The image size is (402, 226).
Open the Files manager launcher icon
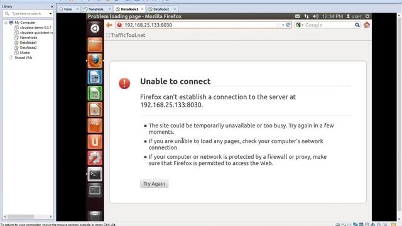pyautogui.click(x=95, y=45)
